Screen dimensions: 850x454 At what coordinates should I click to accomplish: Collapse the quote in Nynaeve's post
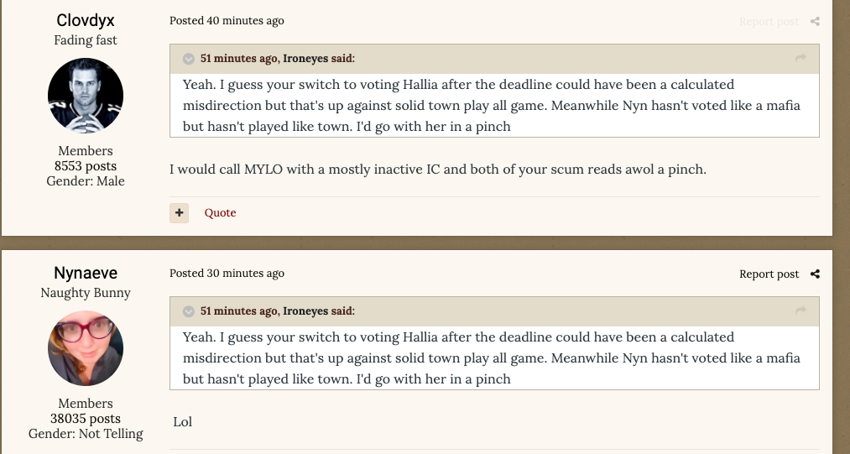coord(189,311)
